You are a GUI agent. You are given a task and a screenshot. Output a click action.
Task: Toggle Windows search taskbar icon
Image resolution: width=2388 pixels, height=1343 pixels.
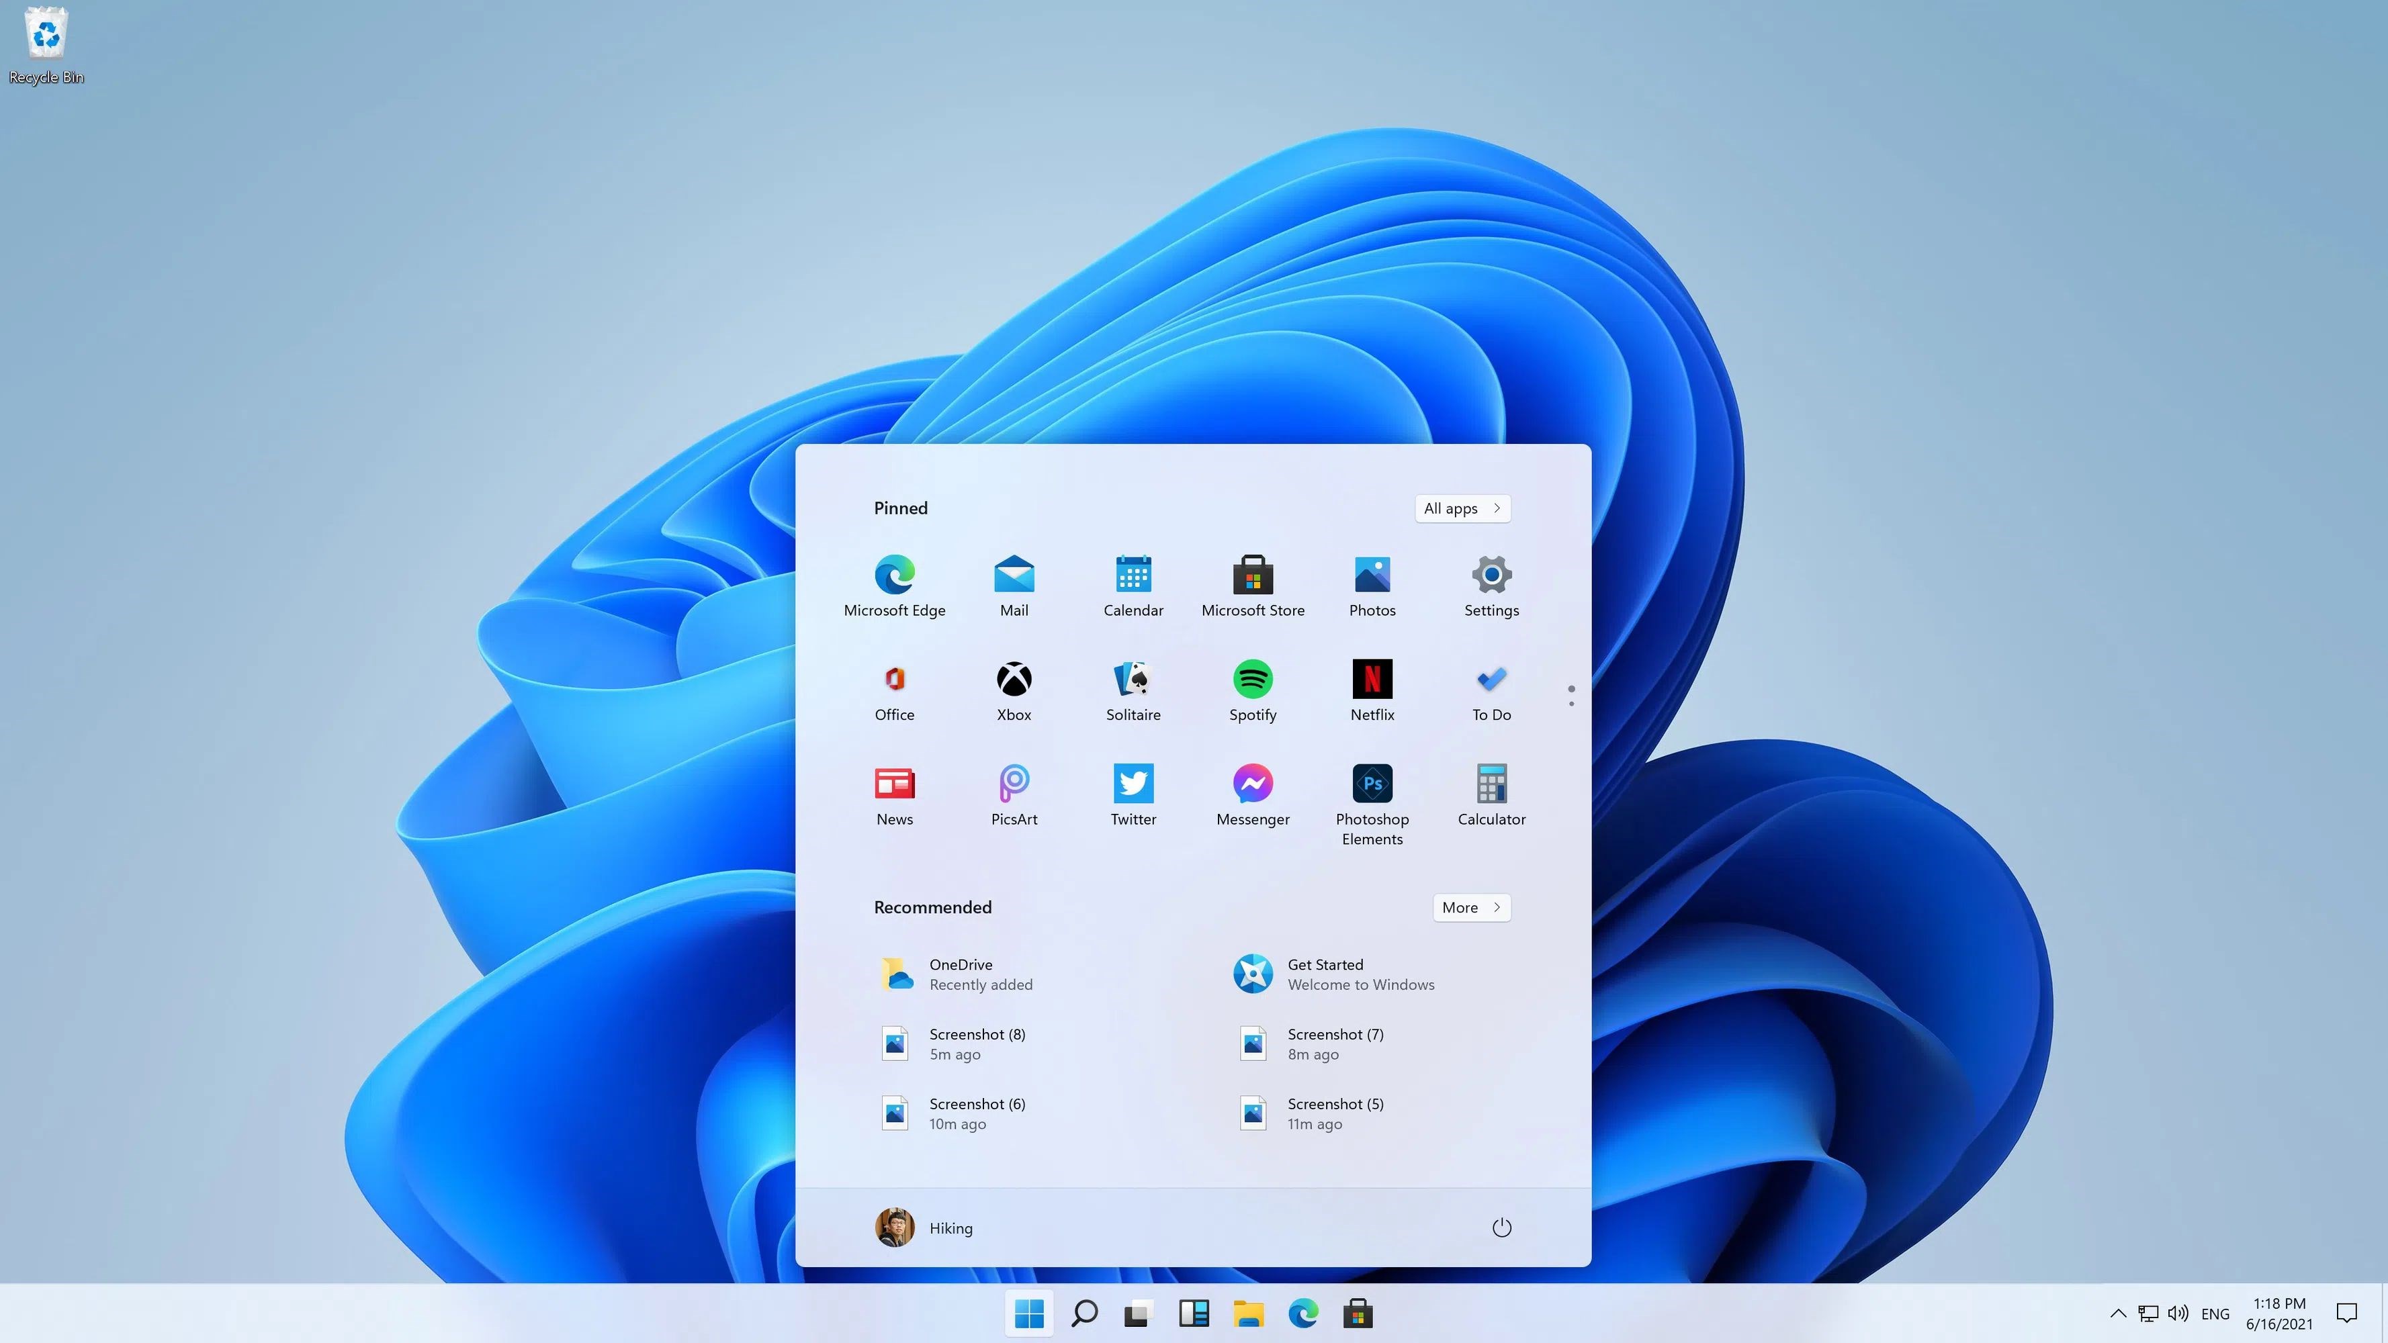click(1082, 1312)
